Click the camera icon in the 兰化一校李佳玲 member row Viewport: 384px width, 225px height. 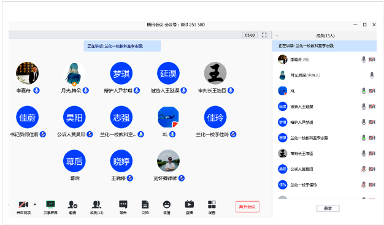click(372, 185)
